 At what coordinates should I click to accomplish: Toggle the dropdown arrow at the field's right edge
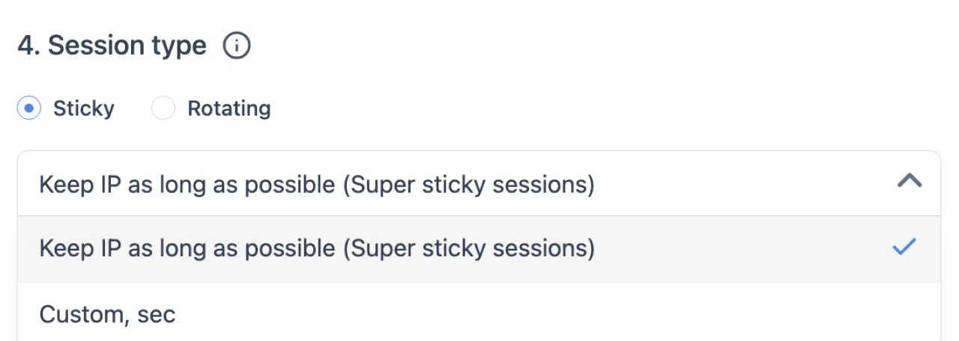click(909, 181)
